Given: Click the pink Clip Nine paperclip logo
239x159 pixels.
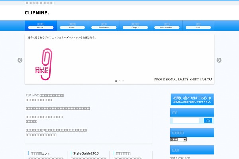Looking at the screenshot, I should tap(44, 64).
